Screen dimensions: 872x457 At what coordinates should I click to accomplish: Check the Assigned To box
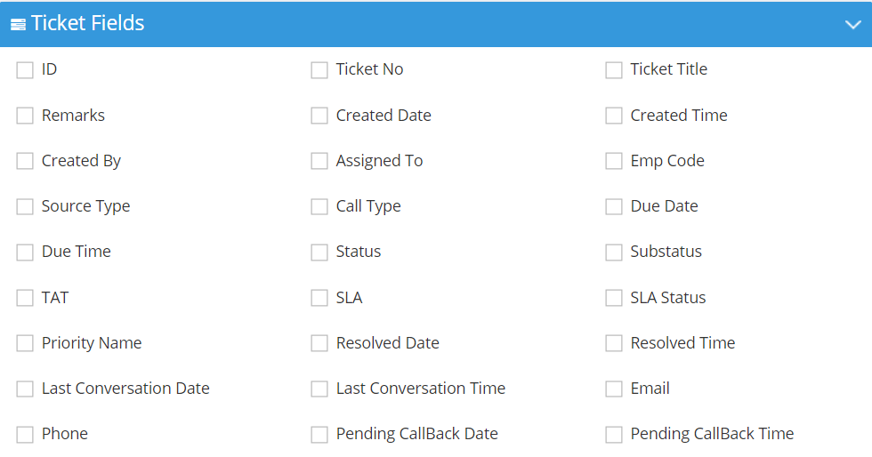click(319, 161)
